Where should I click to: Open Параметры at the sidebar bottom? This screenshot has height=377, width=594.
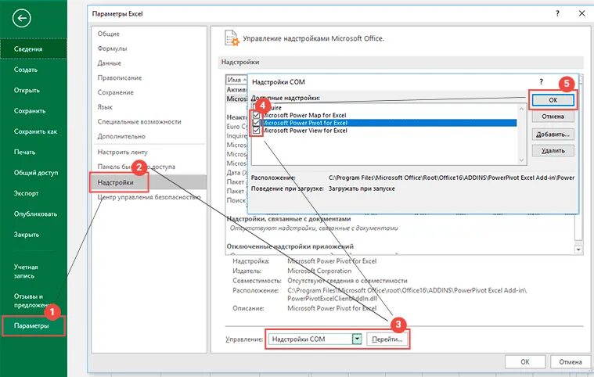(34, 325)
